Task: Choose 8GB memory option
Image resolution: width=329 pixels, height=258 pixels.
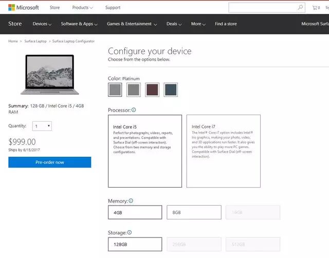Action: (x=194, y=212)
